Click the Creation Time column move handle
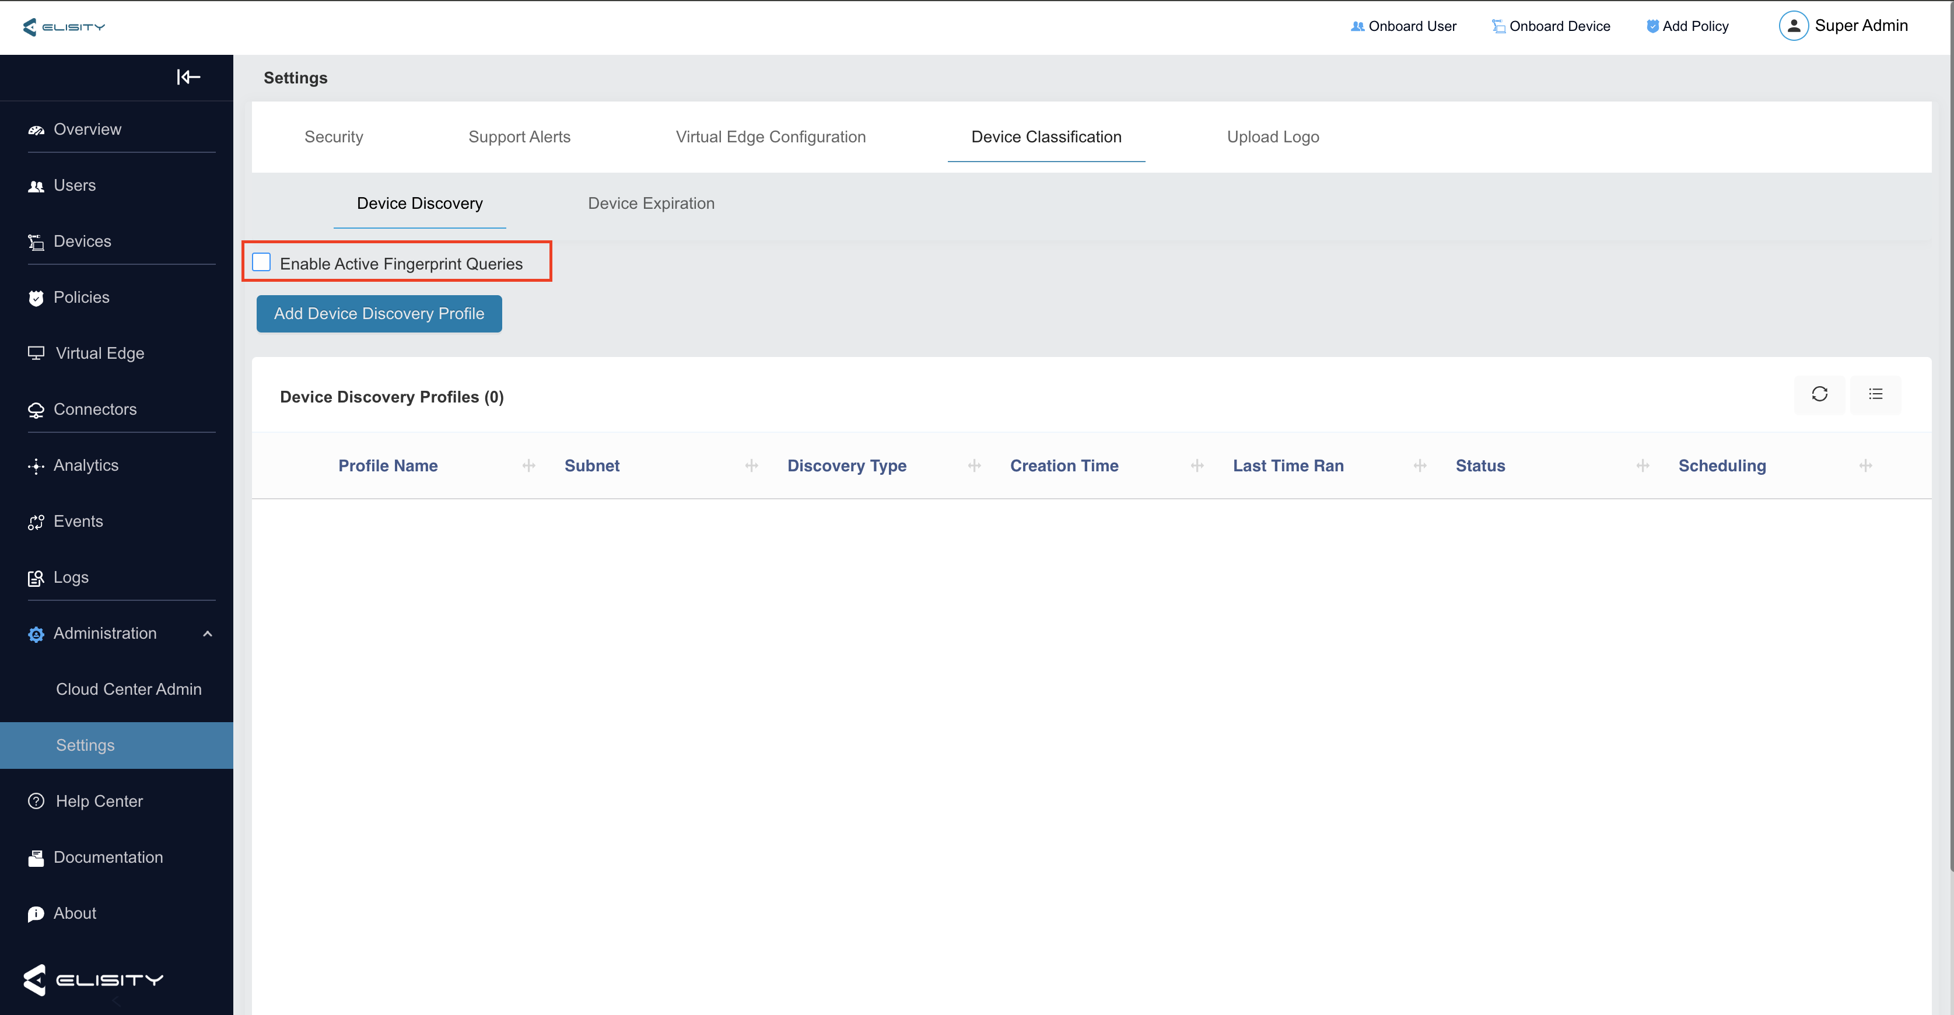1954x1015 pixels. (x=1197, y=466)
